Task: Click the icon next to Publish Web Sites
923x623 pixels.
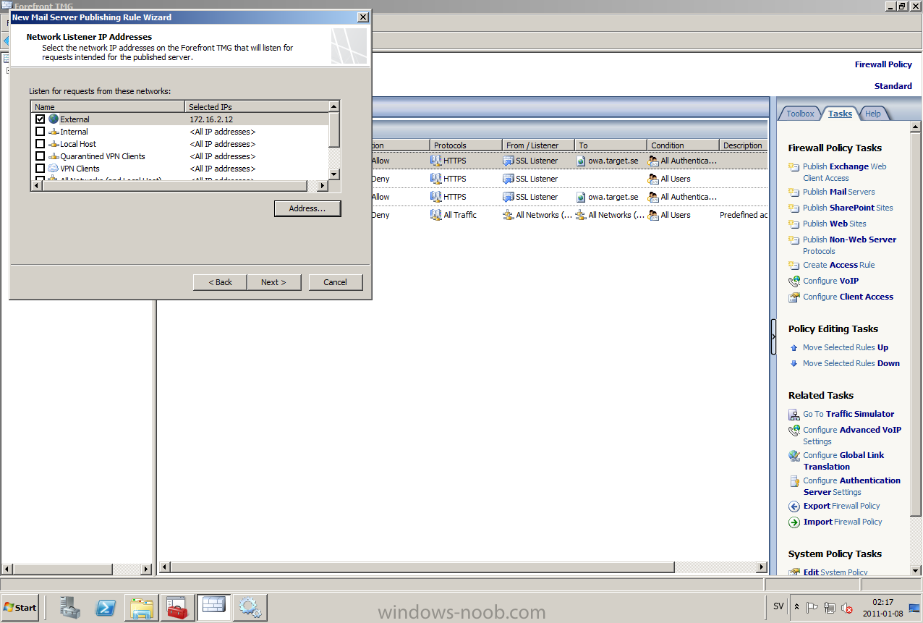Action: pyautogui.click(x=794, y=224)
